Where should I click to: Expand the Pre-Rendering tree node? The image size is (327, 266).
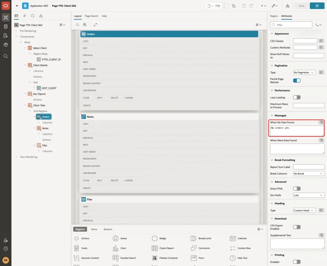(x=16, y=31)
